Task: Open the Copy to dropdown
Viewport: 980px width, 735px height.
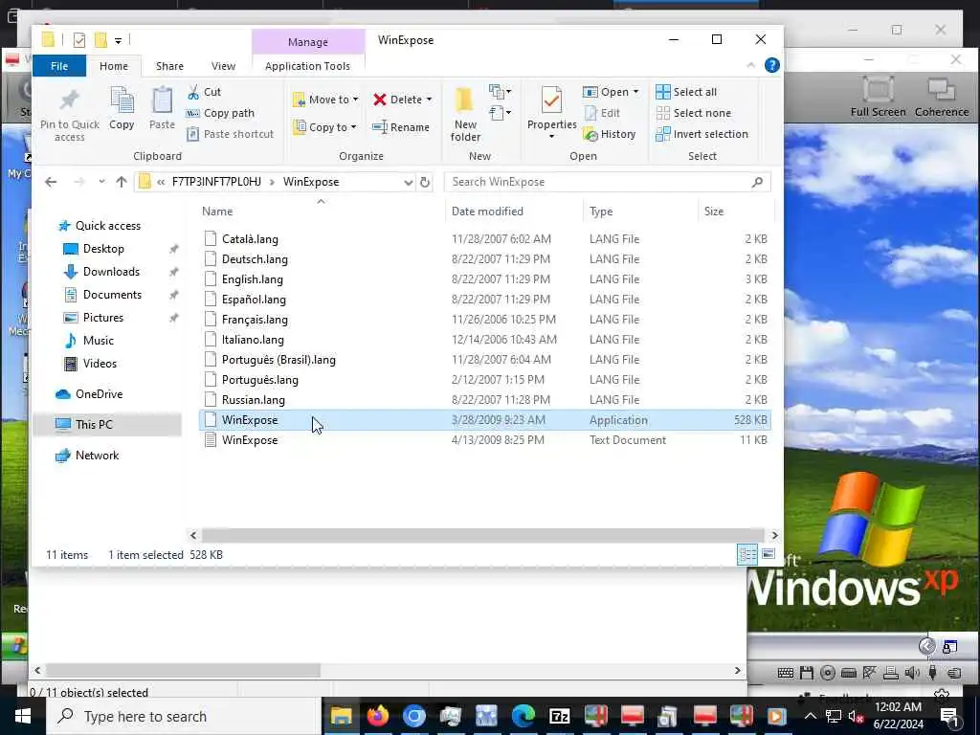Action: [x=325, y=127]
